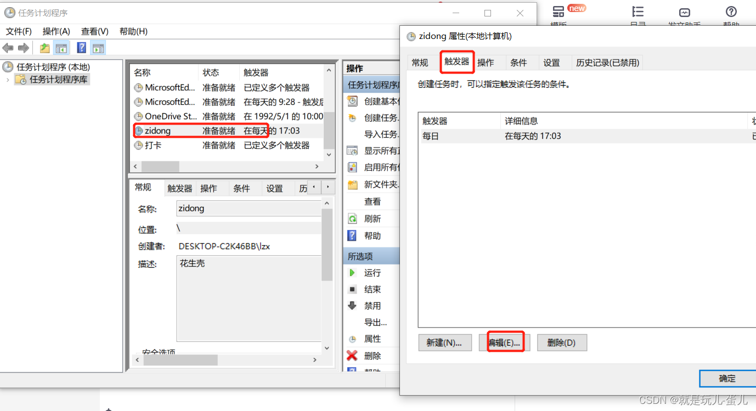756x411 pixels.
Task: Select the 每日 trigger row in dialog
Action: click(x=587, y=136)
